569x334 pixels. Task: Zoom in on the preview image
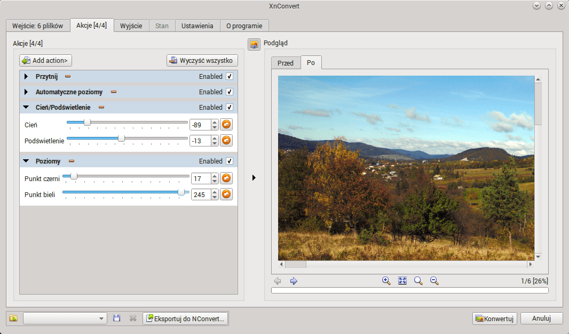click(x=386, y=281)
